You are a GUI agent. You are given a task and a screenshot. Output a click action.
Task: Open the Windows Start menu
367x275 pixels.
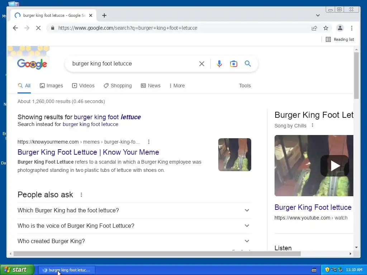click(17, 270)
